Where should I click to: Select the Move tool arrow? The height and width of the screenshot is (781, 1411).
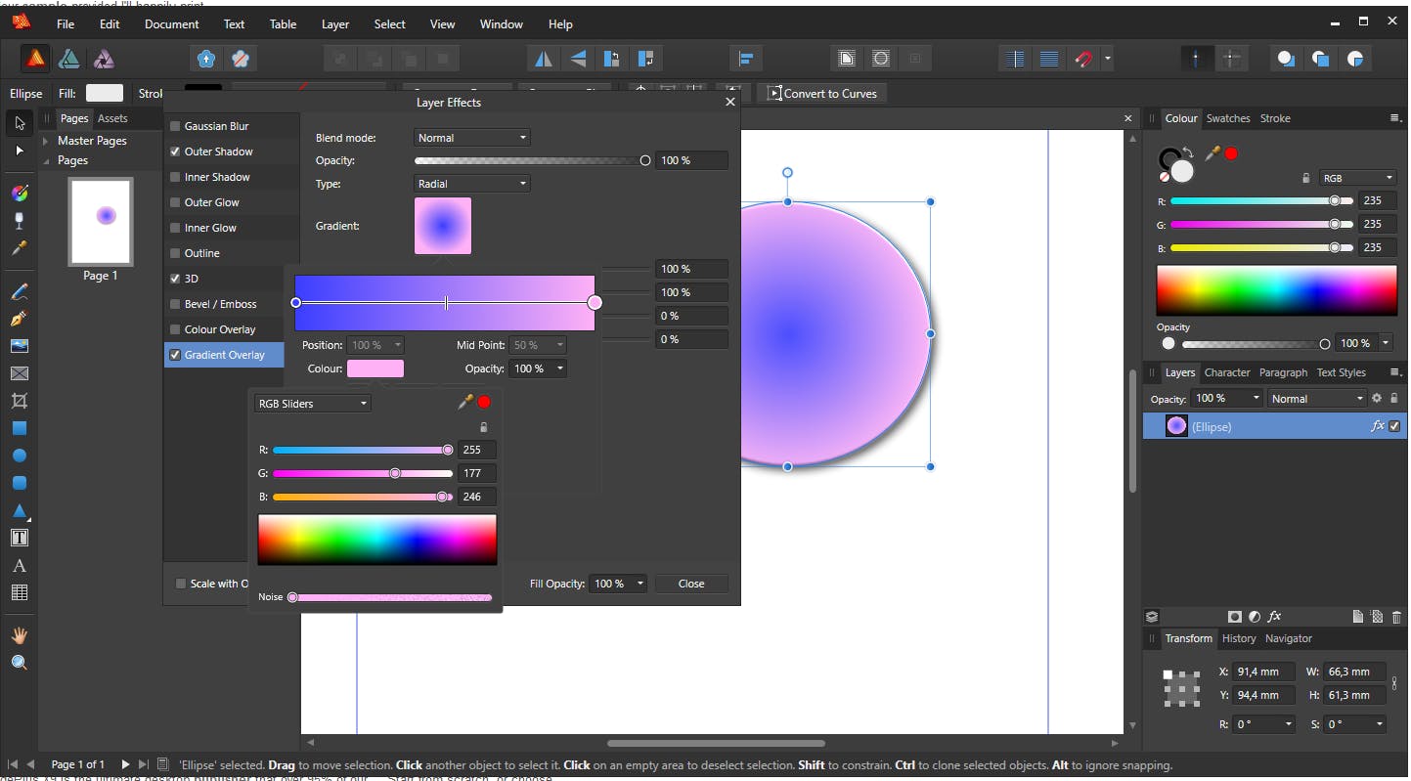20,124
